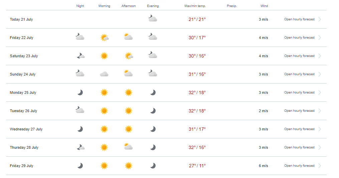Click Friday 22 July morning sun-cloud icon

pyautogui.click(x=105, y=38)
